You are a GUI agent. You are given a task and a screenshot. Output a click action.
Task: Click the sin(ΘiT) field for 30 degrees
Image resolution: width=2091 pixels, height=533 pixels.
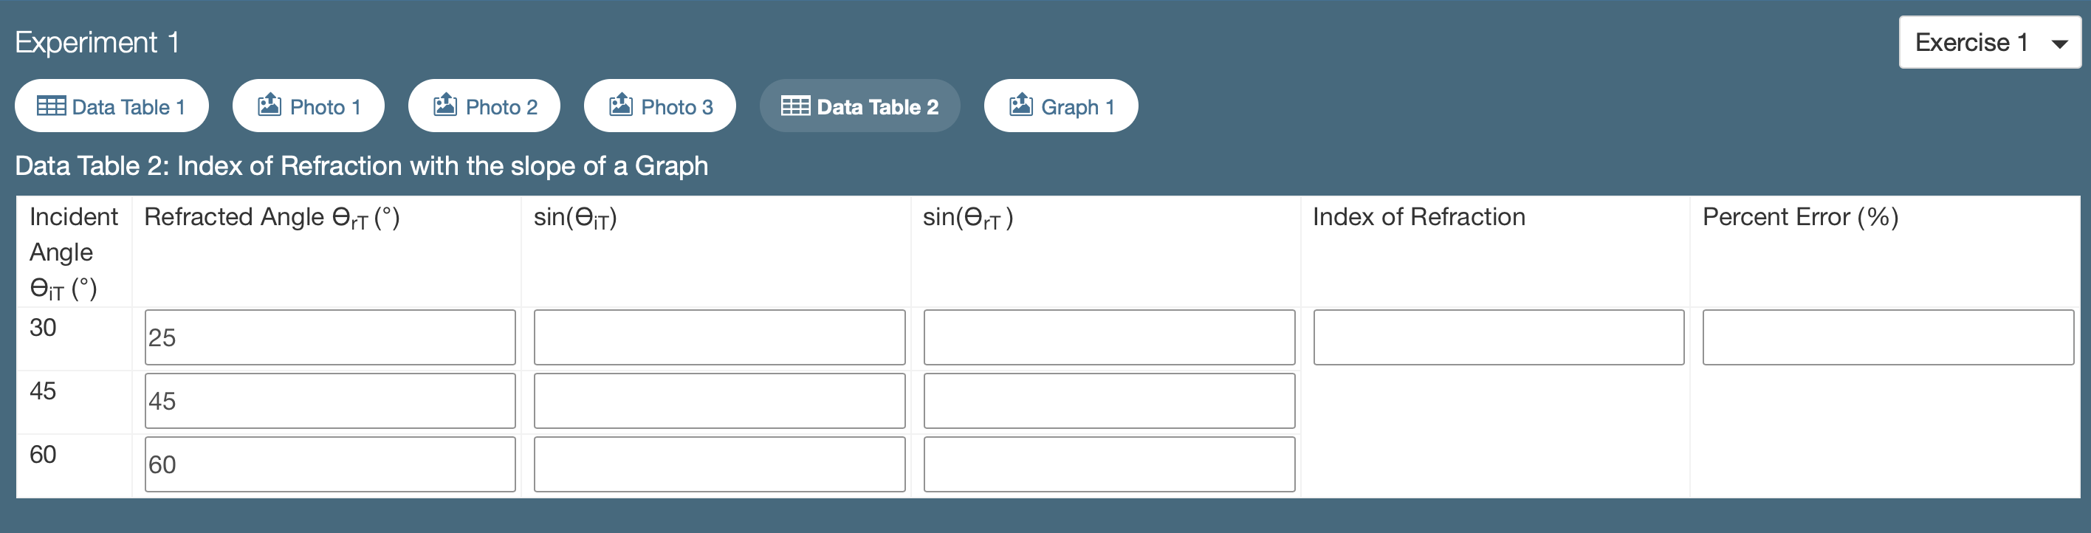[719, 337]
